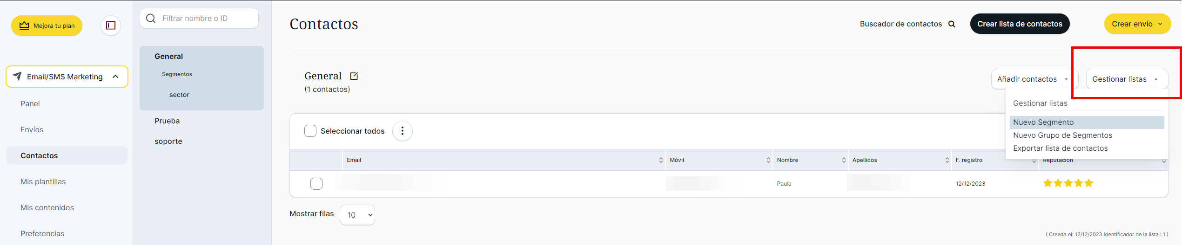Image resolution: width=1182 pixels, height=245 pixels.
Task: Sort by Apellidos column arrows
Action: (x=947, y=160)
